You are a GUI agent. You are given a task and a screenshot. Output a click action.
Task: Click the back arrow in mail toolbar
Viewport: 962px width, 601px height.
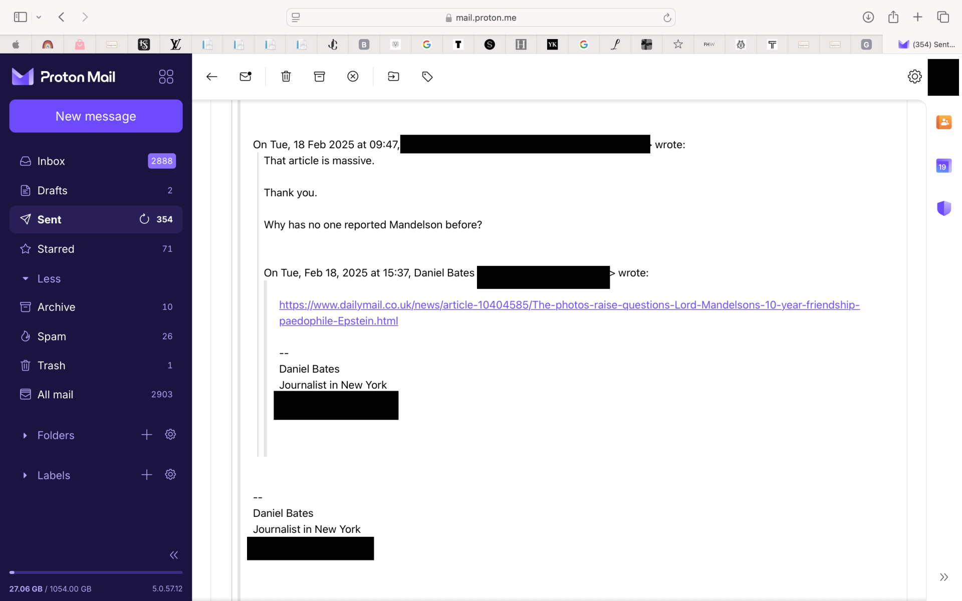pos(211,77)
